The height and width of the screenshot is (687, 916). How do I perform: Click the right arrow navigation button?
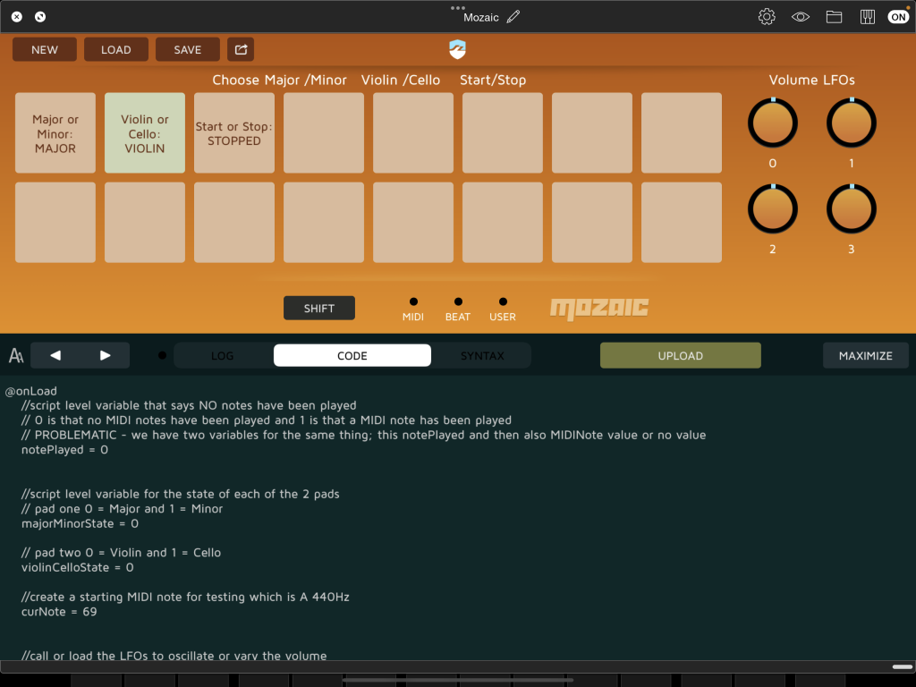click(x=106, y=355)
